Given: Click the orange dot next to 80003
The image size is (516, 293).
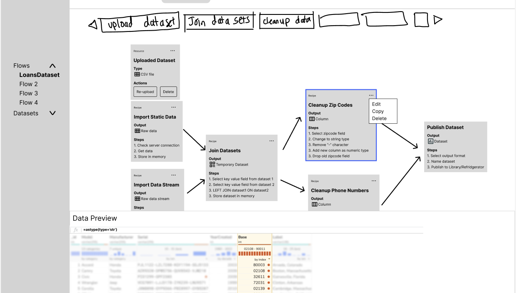Looking at the screenshot, I should pos(268,265).
